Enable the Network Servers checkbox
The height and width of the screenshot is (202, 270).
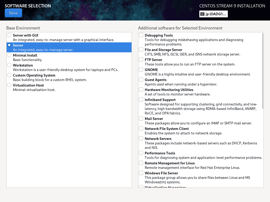coord(141,138)
